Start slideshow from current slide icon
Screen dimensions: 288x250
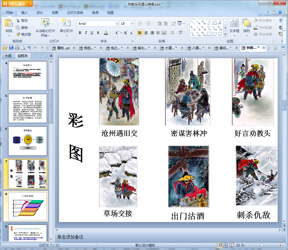45,23
